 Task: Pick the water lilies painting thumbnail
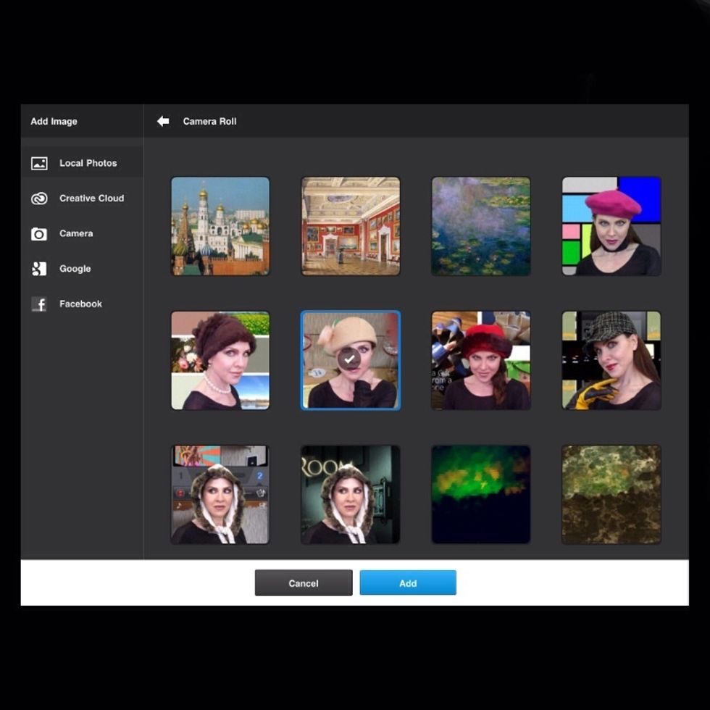481,226
